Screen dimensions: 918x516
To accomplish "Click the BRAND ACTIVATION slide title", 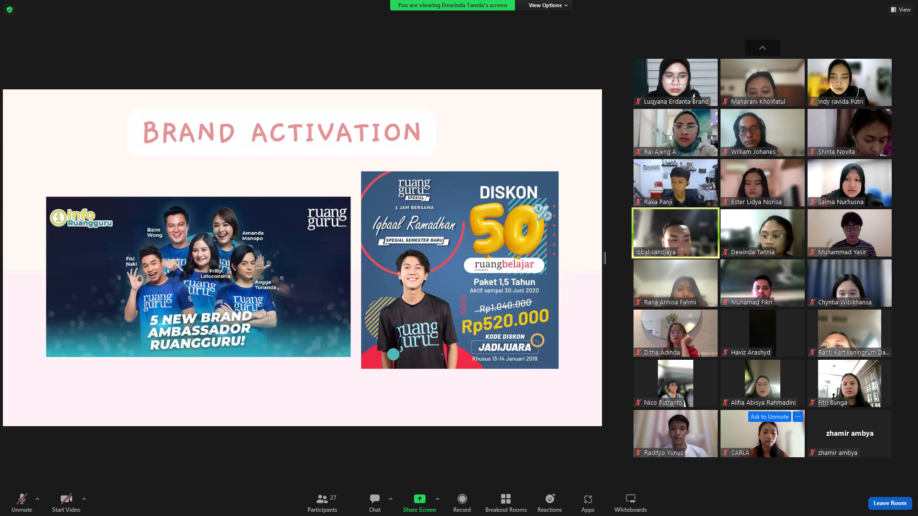I will click(282, 132).
